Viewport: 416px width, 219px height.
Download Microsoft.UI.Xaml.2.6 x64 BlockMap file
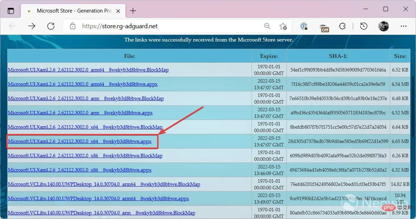(x=85, y=127)
